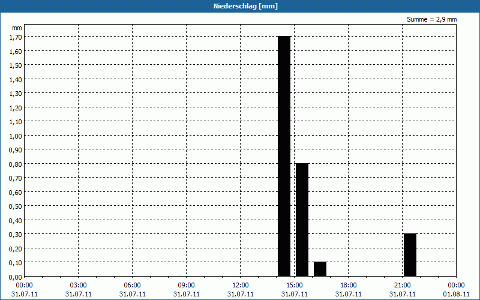Click the small bar reaching 0,10
Screen dimensions: 480x300
(320, 269)
